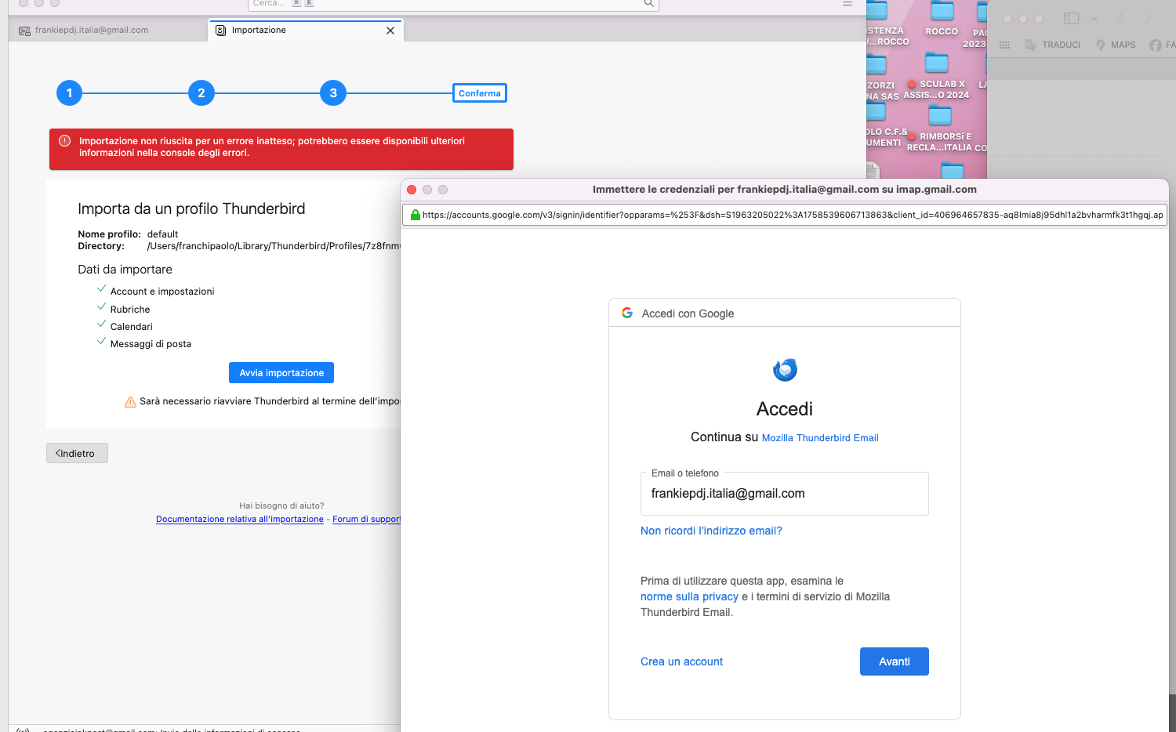
Task: Go forward in the Safari window
Action: [x=1147, y=19]
